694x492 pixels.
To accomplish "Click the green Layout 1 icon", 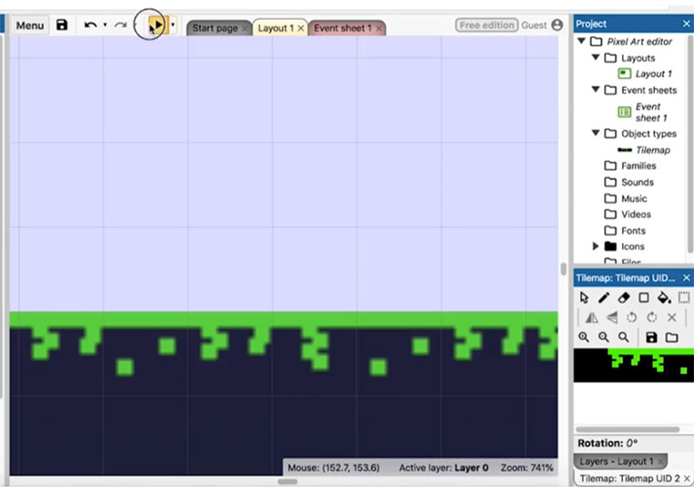I will pyautogui.click(x=624, y=74).
